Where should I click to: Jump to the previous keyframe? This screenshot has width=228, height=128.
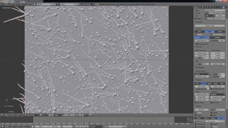[x=78, y=127]
